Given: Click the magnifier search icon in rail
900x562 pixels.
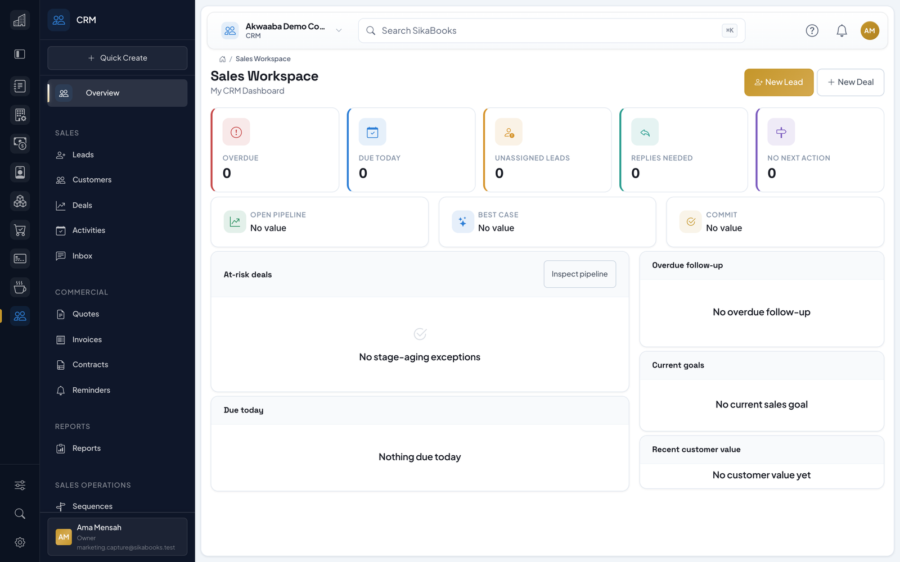Looking at the screenshot, I should [x=20, y=514].
